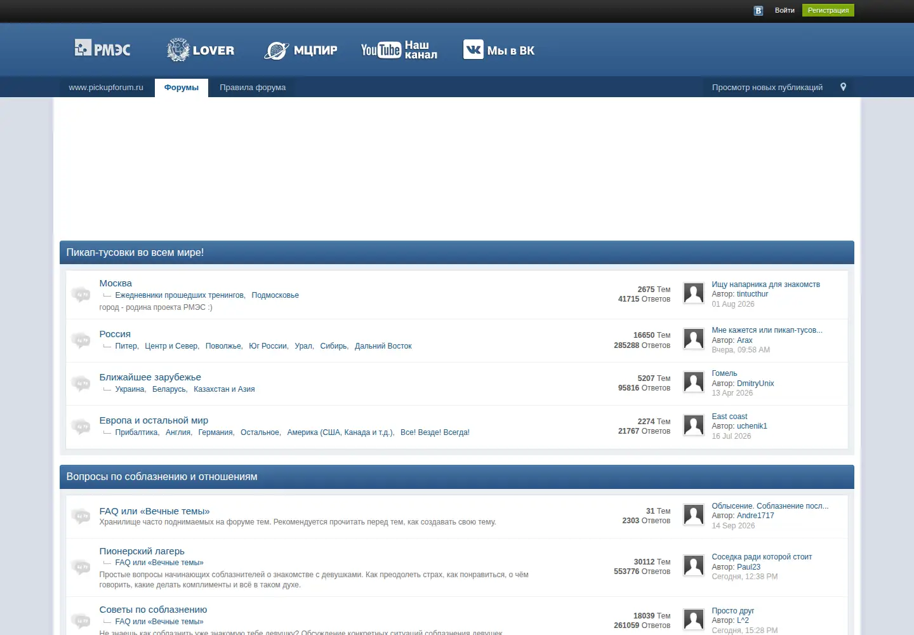Open the Подмосковье subforum
Image resolution: width=914 pixels, height=635 pixels.
pos(275,295)
